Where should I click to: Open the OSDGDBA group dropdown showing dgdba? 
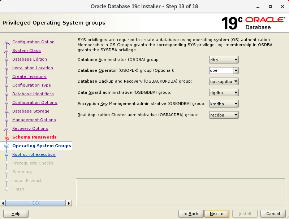click(x=224, y=93)
